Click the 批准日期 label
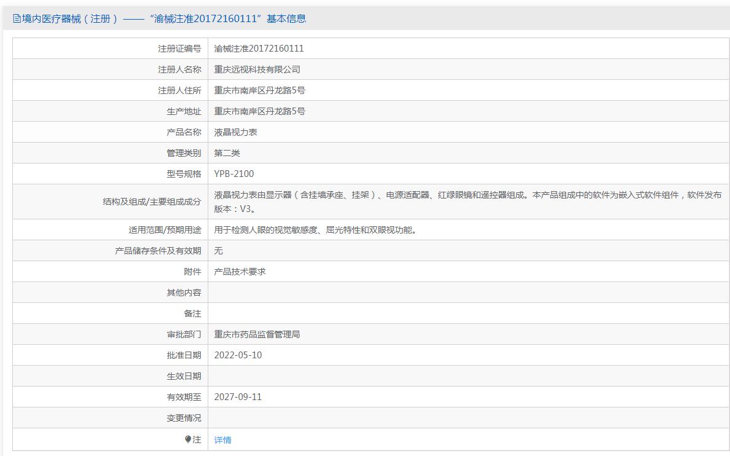Screen dimensions: 730x456 184,355
